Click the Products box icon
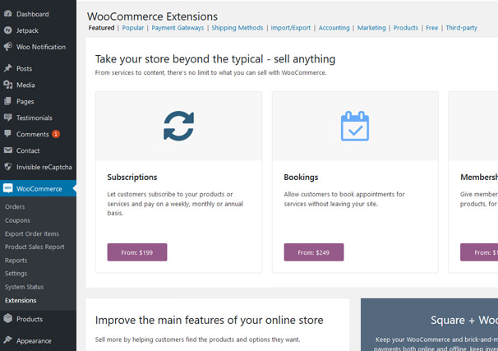This screenshot has height=351, width=498. pyautogui.click(x=8, y=319)
